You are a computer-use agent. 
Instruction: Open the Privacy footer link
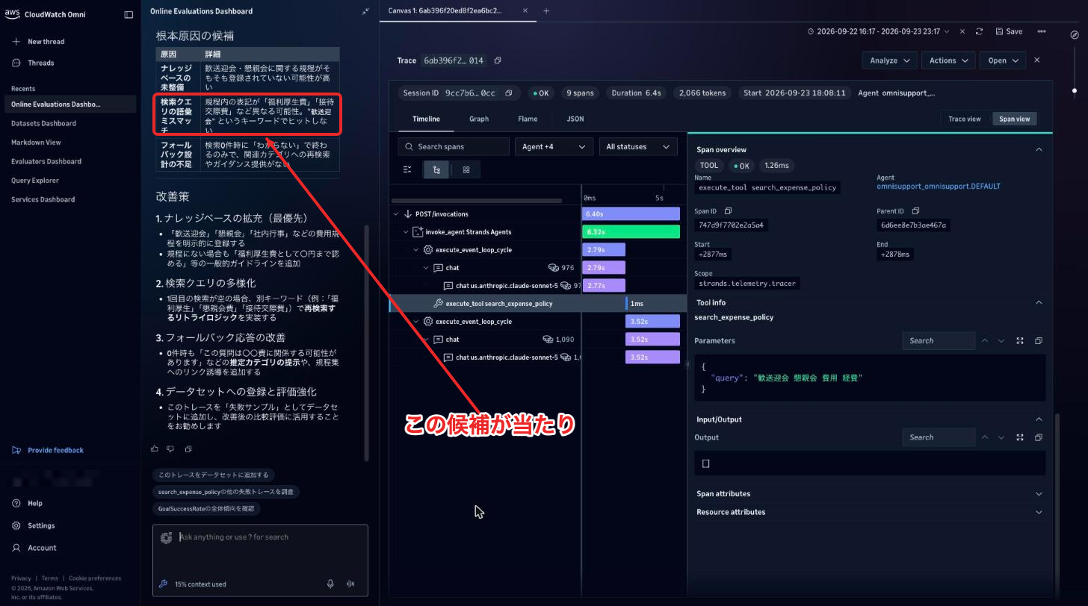coord(21,578)
